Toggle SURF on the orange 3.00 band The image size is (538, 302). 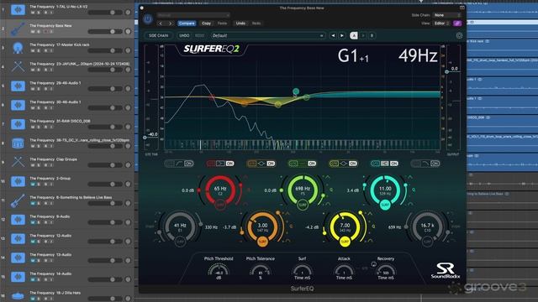point(262,242)
